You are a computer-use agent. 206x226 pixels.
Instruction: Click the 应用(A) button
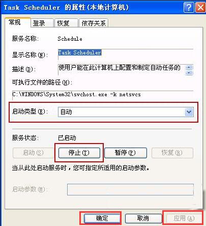coord(184,218)
